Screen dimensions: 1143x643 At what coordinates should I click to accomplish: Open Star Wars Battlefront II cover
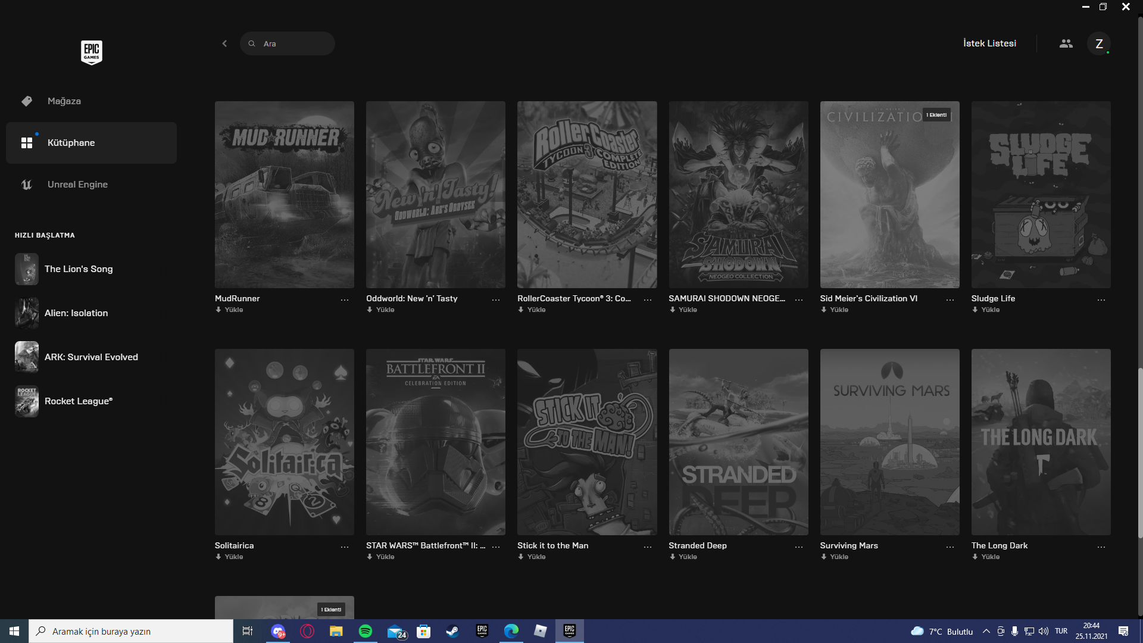tap(436, 442)
